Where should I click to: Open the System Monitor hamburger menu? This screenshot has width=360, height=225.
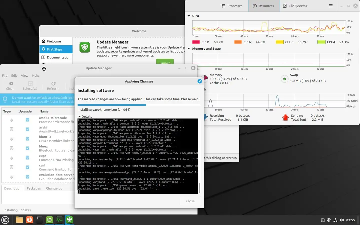point(331,6)
